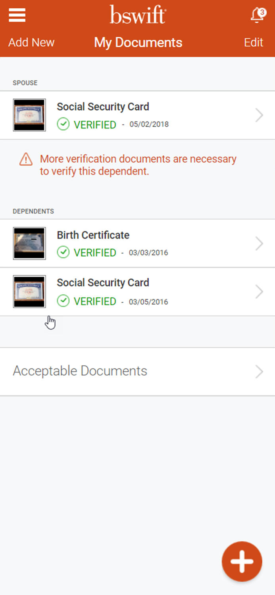View the spouse Social Security Card thumbnail
Viewport: 275px width, 595px height.
click(29, 115)
